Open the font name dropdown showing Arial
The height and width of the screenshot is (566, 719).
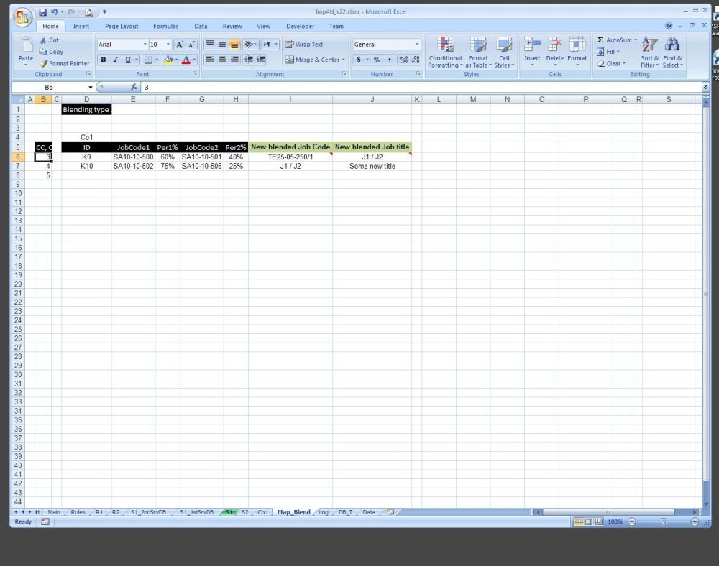[145, 45]
